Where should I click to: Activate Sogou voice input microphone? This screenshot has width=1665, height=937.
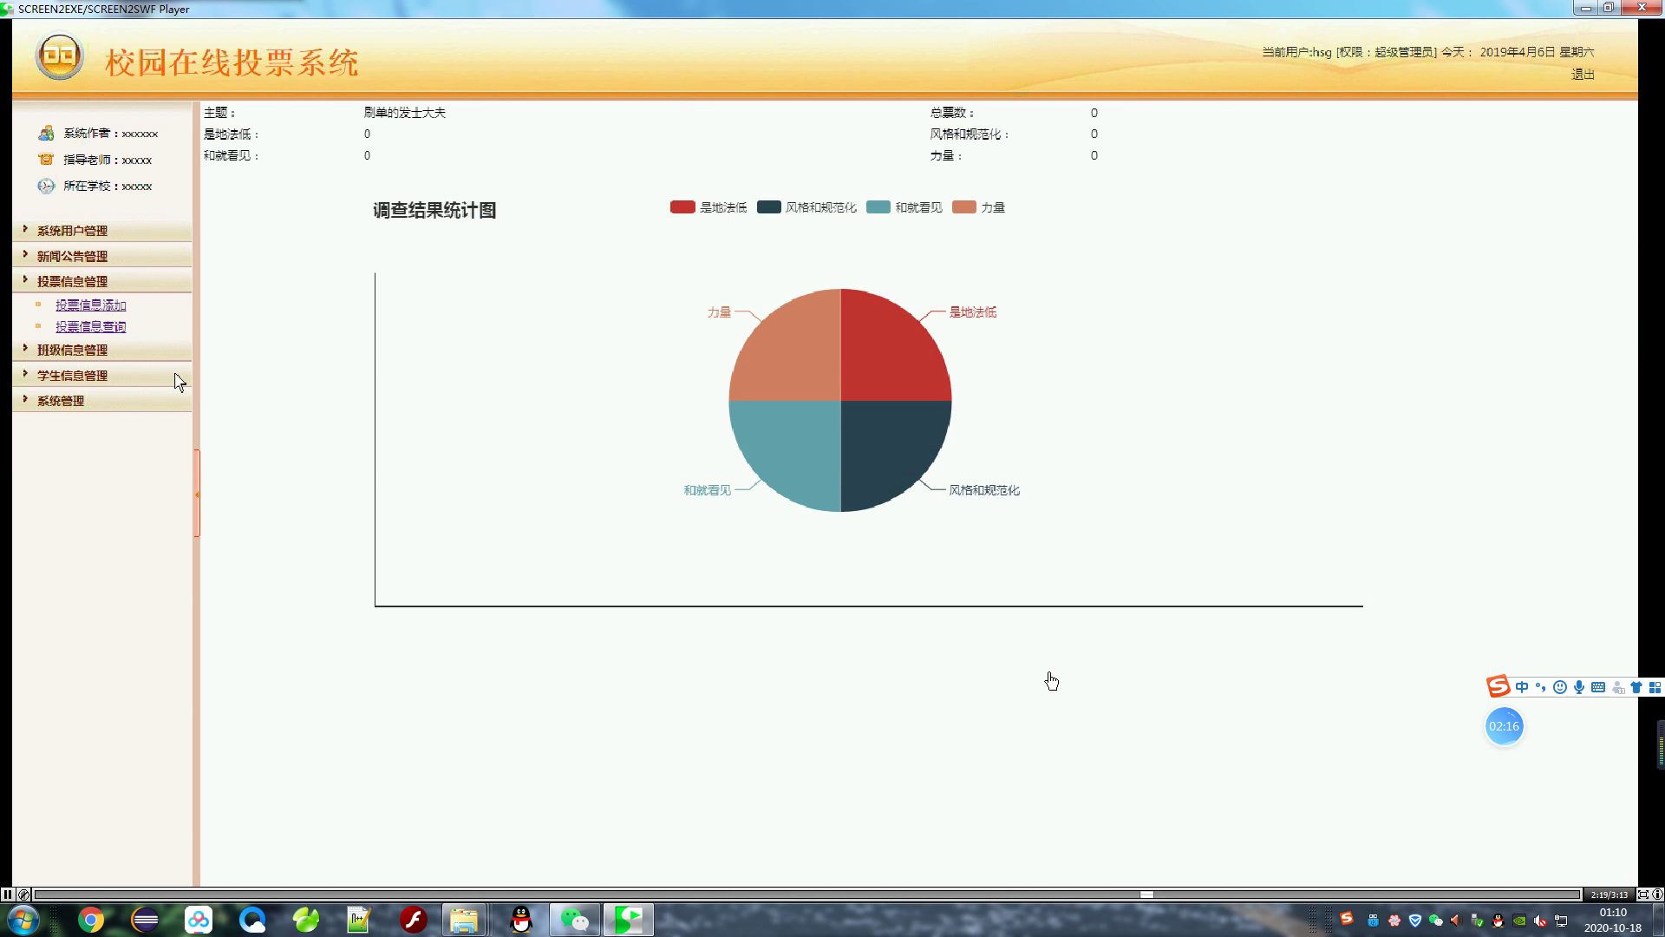click(1579, 687)
